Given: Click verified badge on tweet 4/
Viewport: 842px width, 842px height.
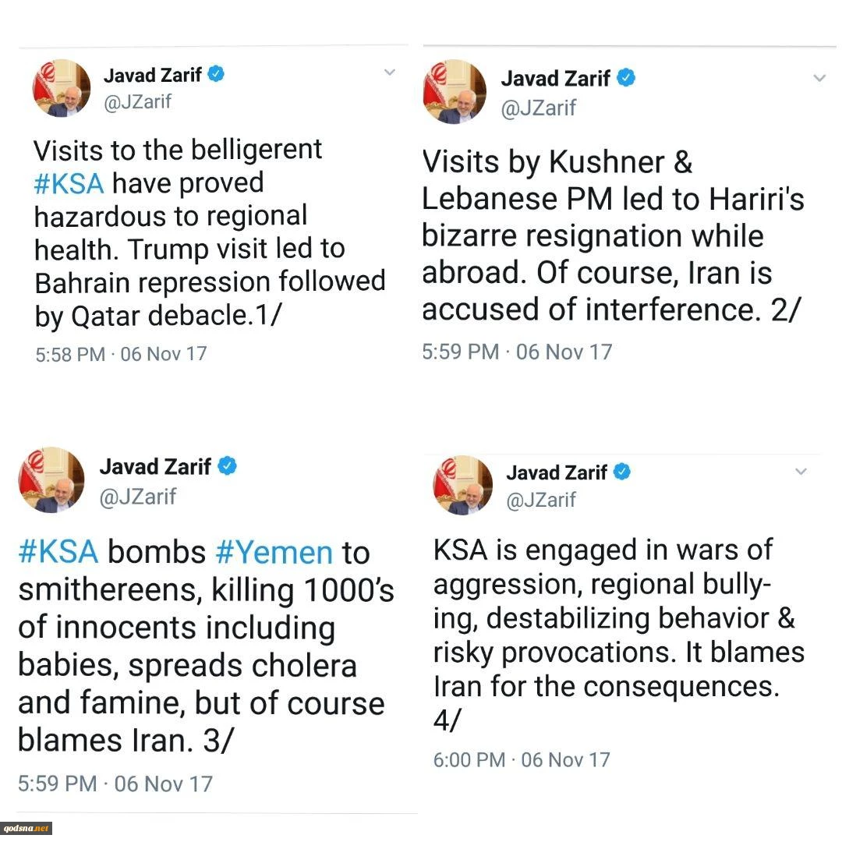Looking at the screenshot, I should click(x=622, y=472).
